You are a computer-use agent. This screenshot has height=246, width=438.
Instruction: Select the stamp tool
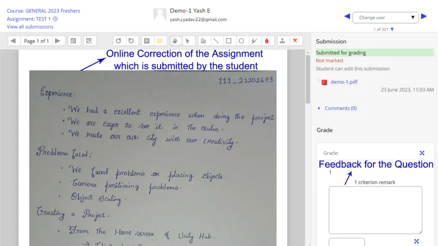(282, 41)
